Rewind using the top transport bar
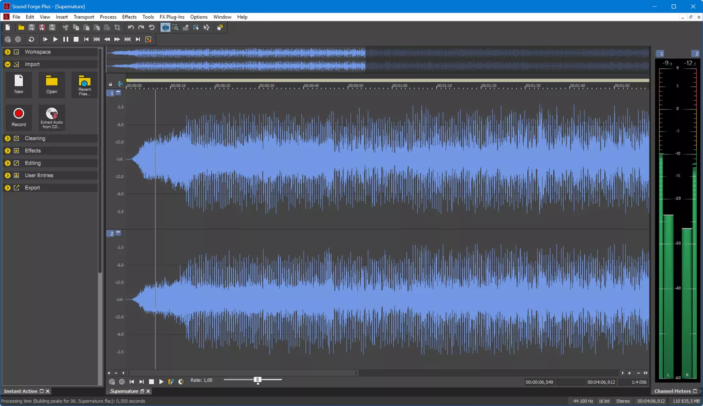The width and height of the screenshot is (703, 406). coord(107,39)
